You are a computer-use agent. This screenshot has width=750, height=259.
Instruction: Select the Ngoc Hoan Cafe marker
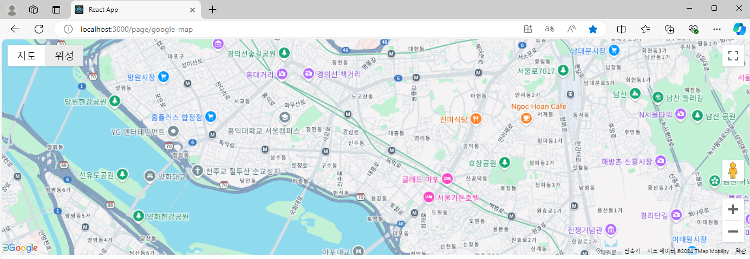pos(525,118)
